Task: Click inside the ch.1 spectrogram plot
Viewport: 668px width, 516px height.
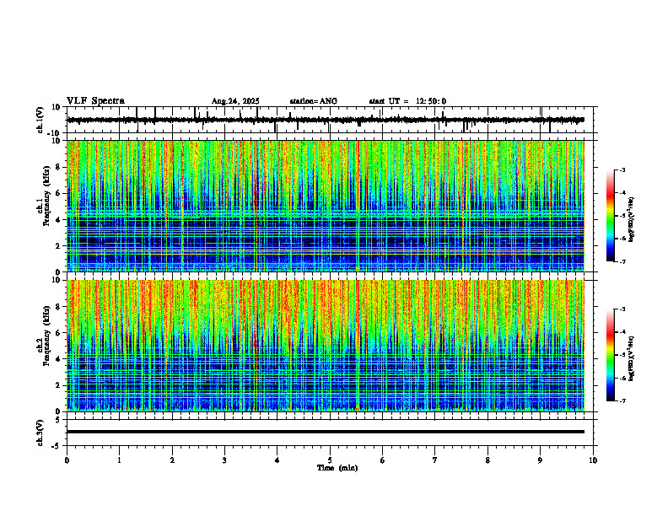Action: click(326, 206)
